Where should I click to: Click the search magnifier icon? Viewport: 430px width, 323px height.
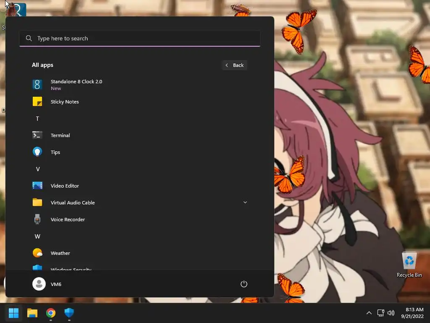[29, 38]
